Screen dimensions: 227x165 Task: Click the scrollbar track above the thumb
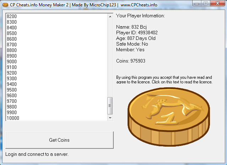pos(110,57)
